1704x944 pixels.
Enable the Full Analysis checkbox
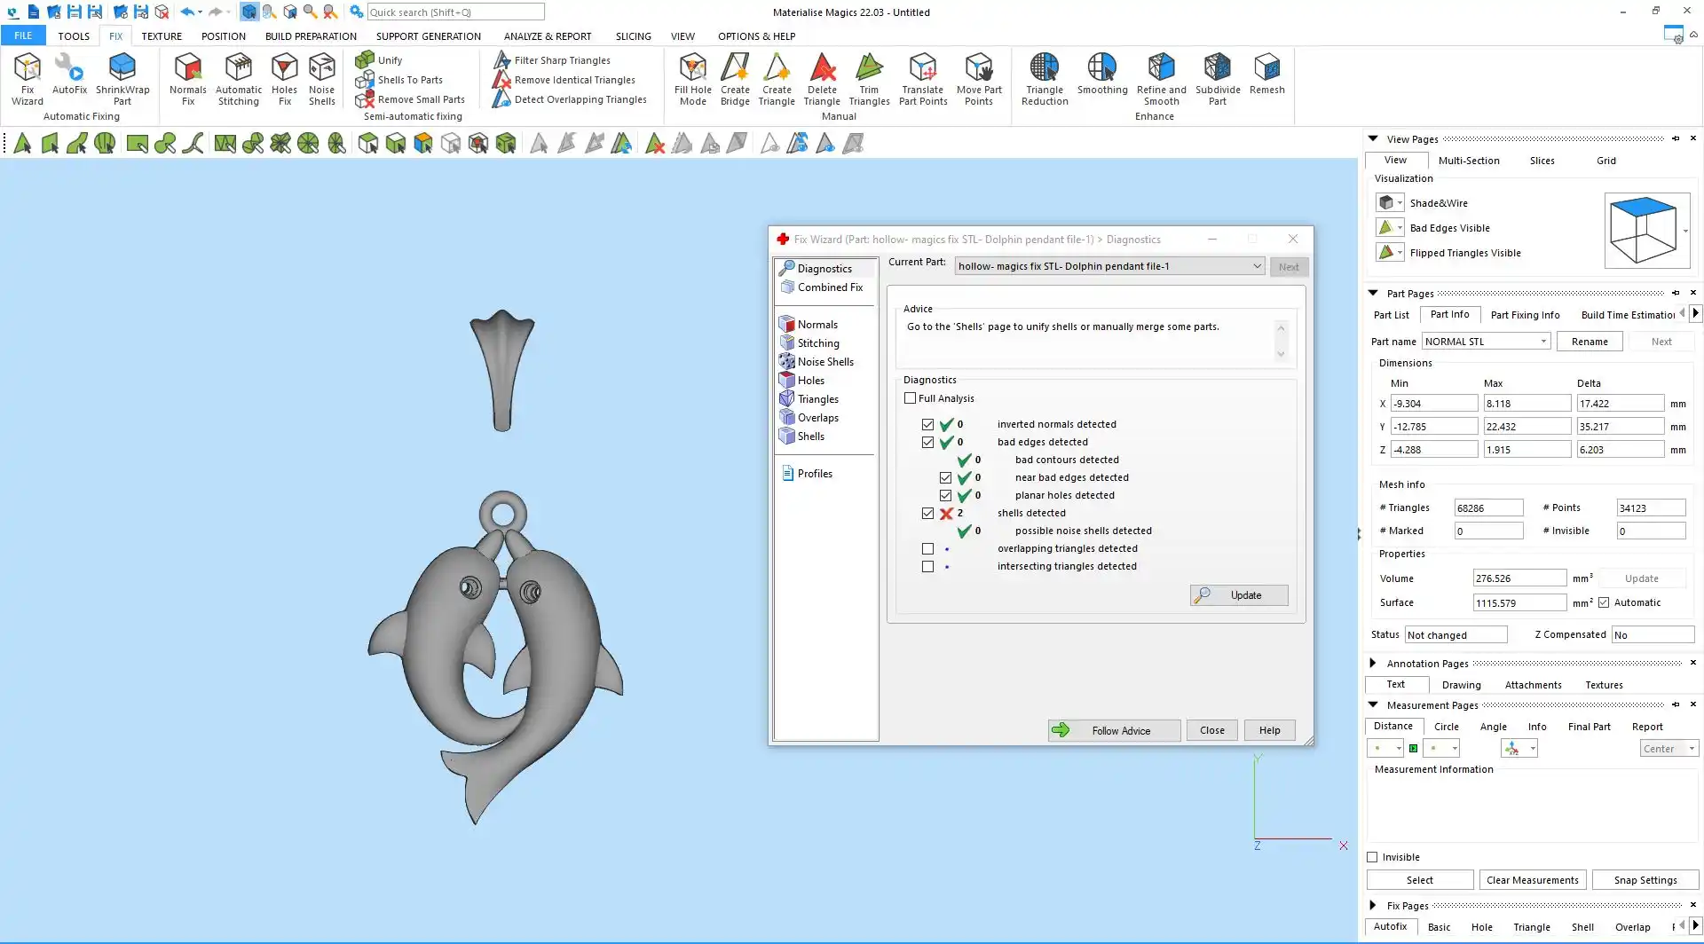pyautogui.click(x=910, y=398)
